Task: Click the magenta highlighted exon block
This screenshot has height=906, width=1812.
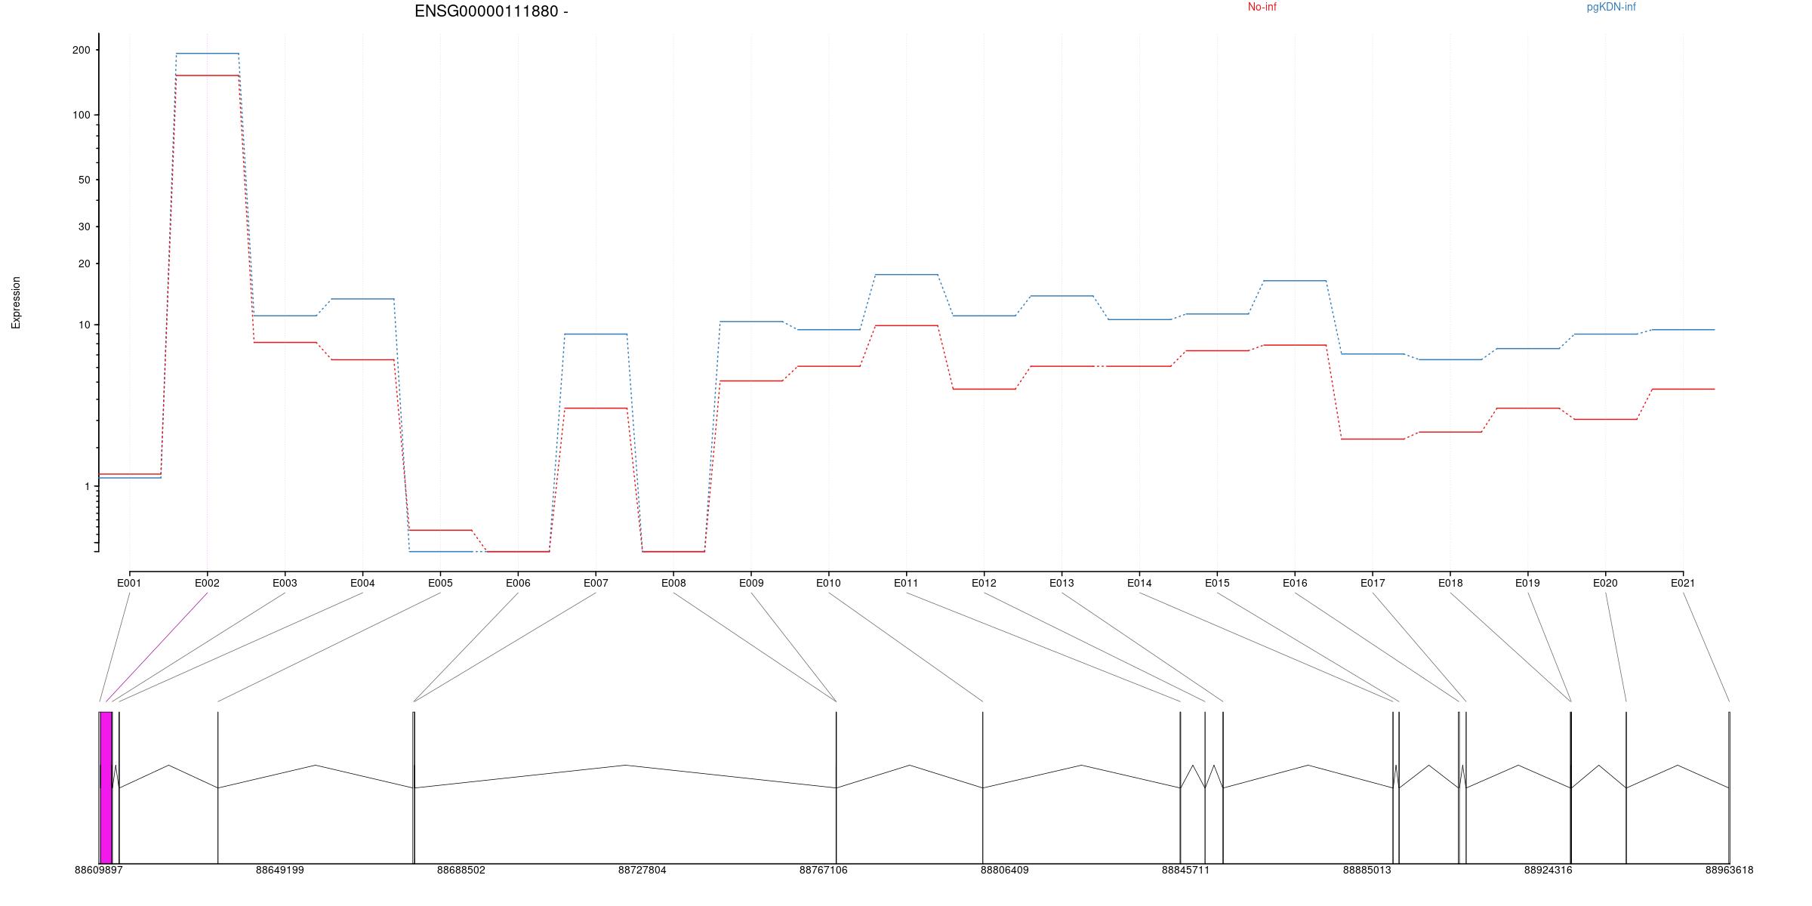Action: pos(106,787)
